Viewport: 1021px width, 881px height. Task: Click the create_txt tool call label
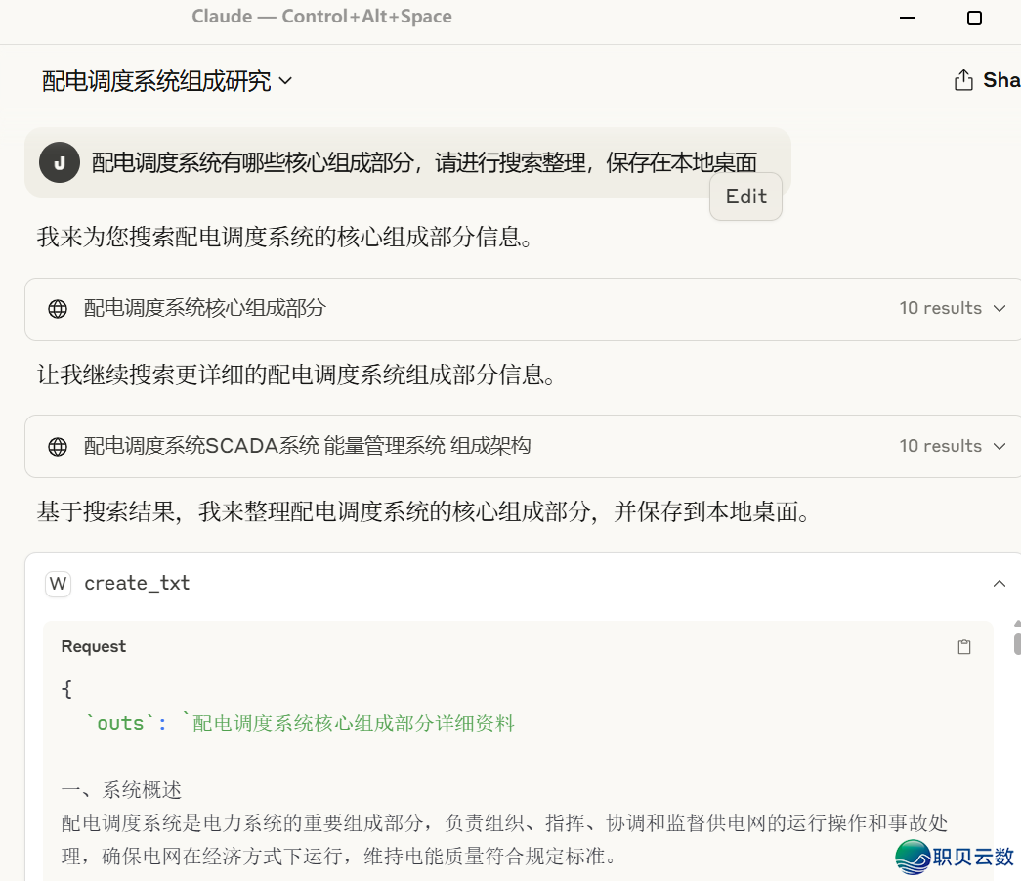(137, 584)
